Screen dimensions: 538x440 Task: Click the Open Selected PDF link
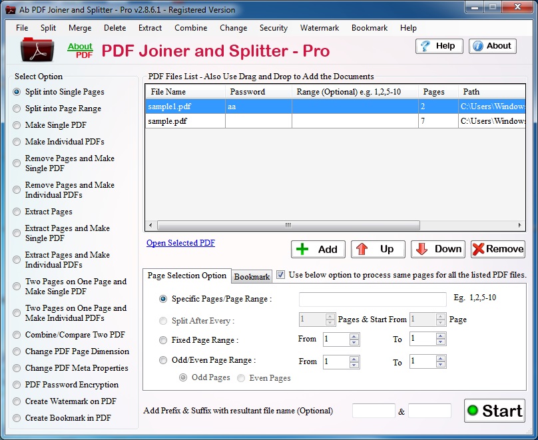tap(180, 243)
